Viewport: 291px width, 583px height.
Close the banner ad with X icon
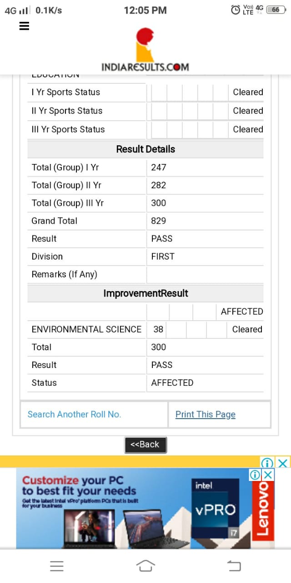(x=283, y=463)
